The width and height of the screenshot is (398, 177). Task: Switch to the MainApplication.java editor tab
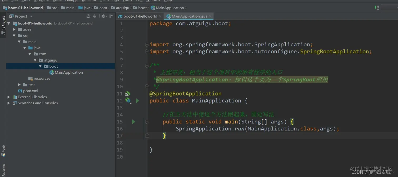(188, 16)
